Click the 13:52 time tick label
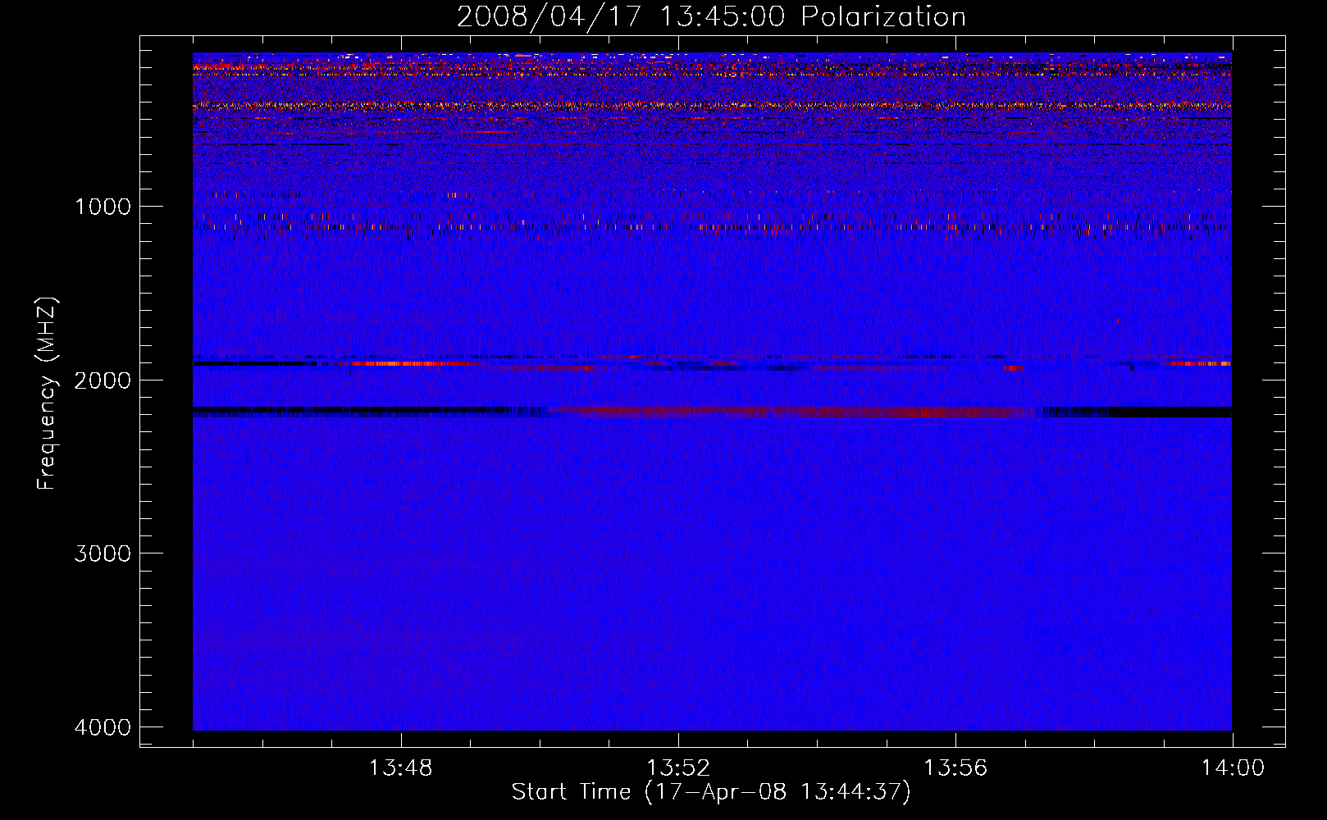The image size is (1327, 820). 677,768
